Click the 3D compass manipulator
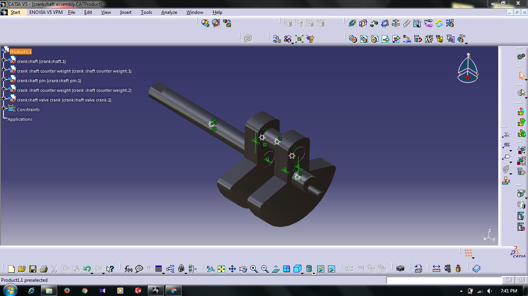Screen dimensions: 528x296 (468, 68)
